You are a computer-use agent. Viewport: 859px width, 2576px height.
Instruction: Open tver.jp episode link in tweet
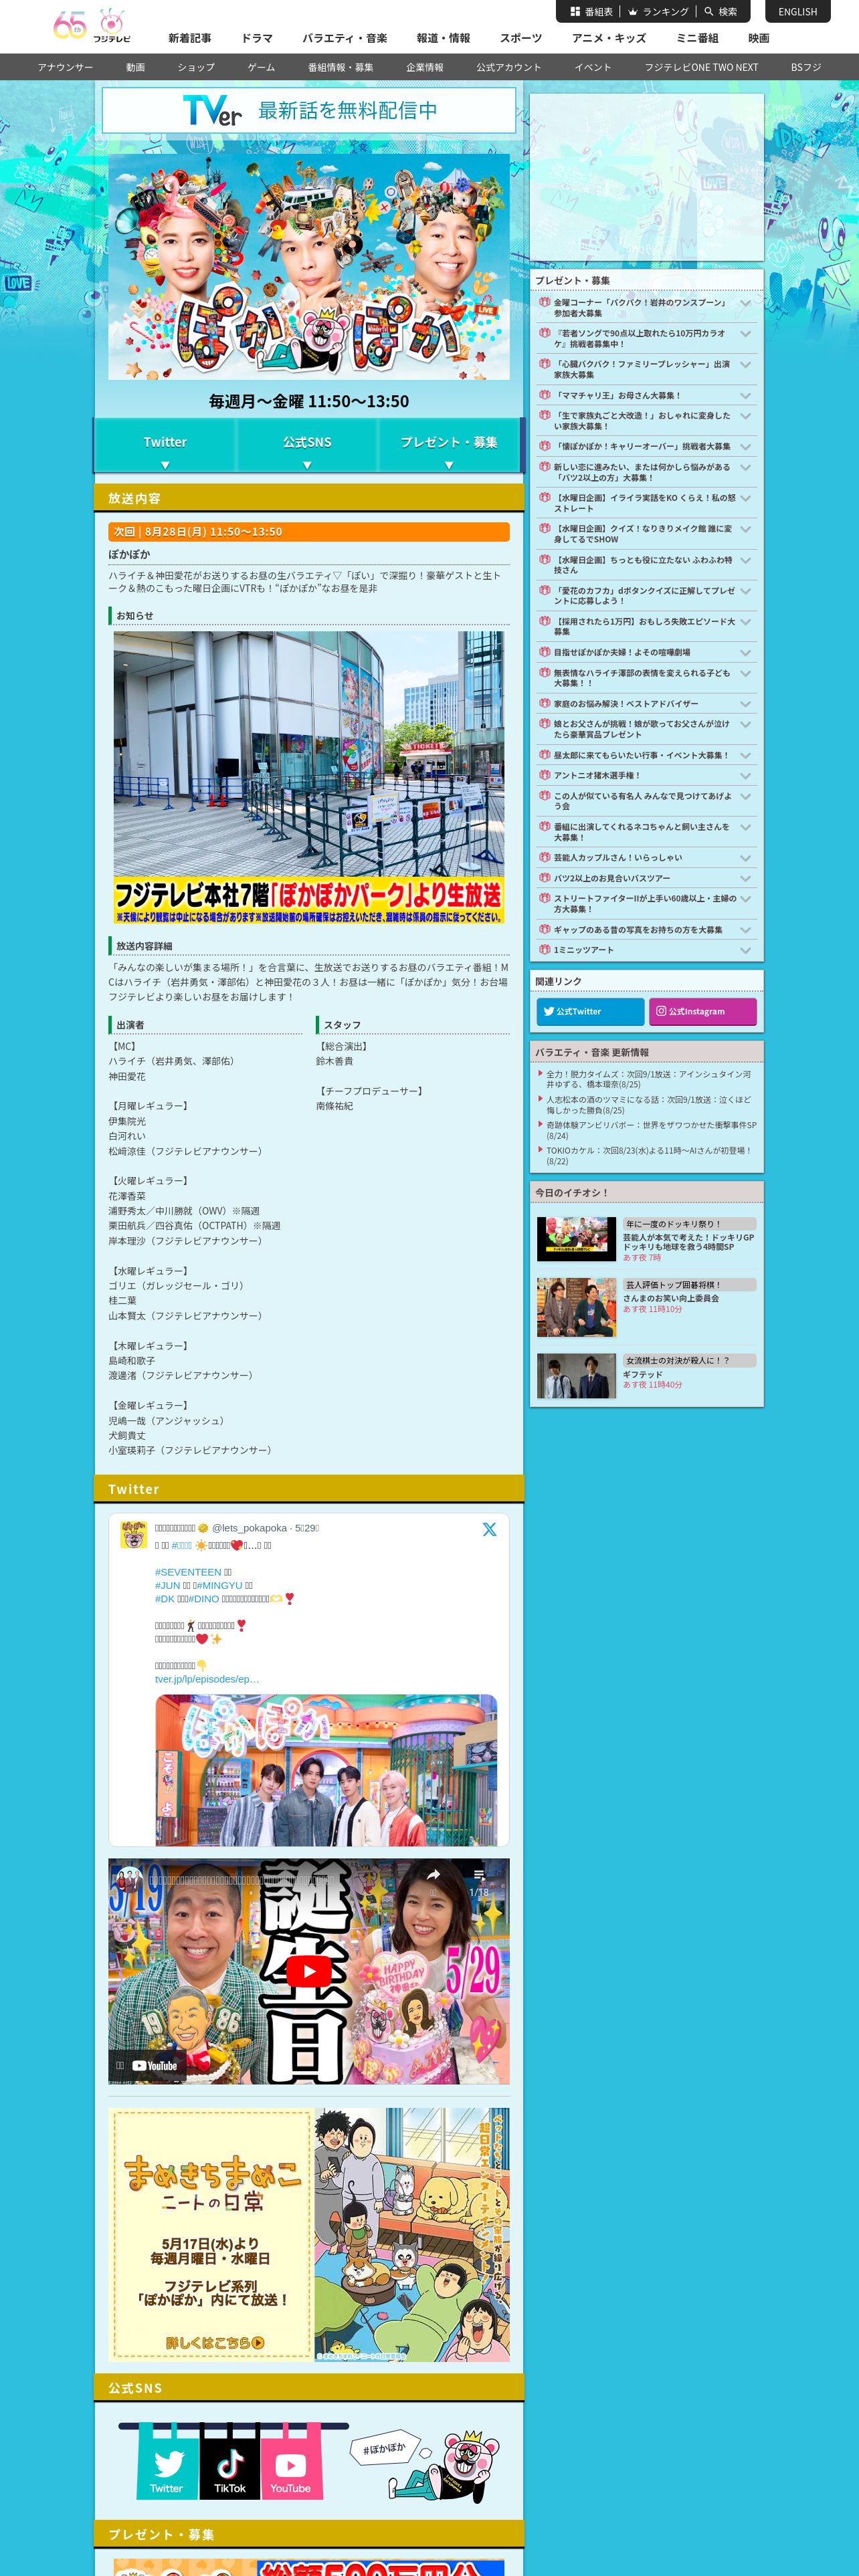click(x=206, y=1679)
